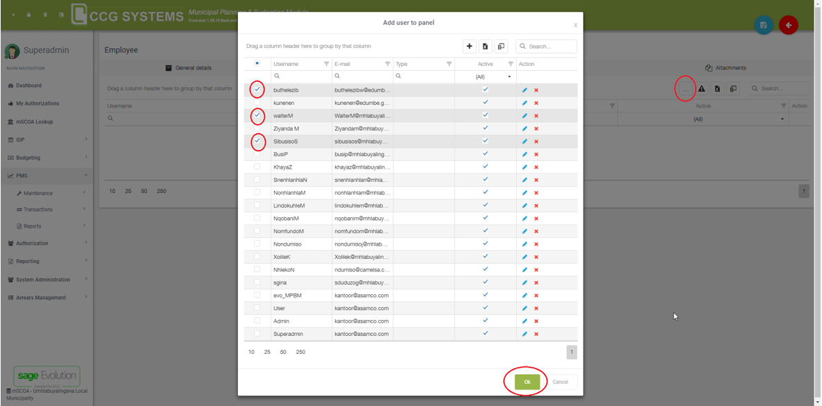The width and height of the screenshot is (822, 406).
Task: Click the plus icon to add a user
Action: tap(470, 46)
